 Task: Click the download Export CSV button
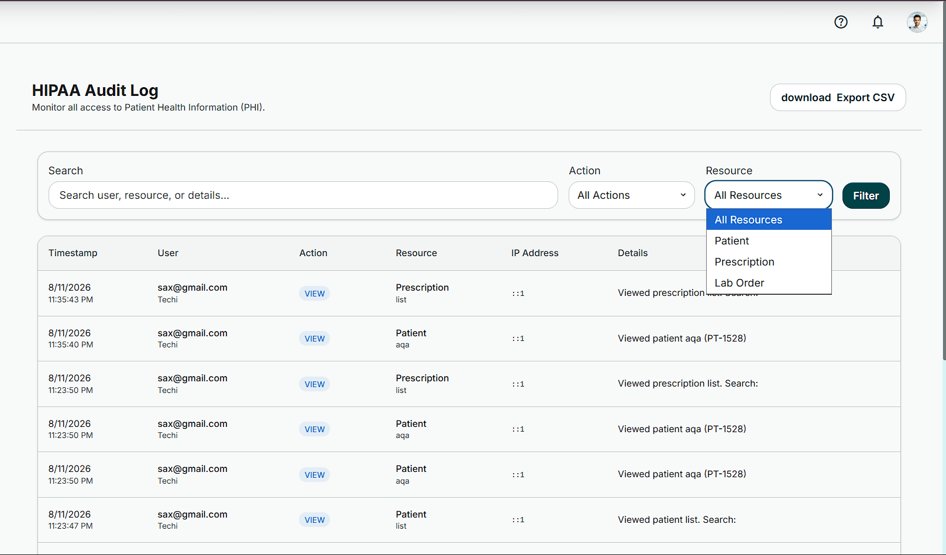[838, 97]
